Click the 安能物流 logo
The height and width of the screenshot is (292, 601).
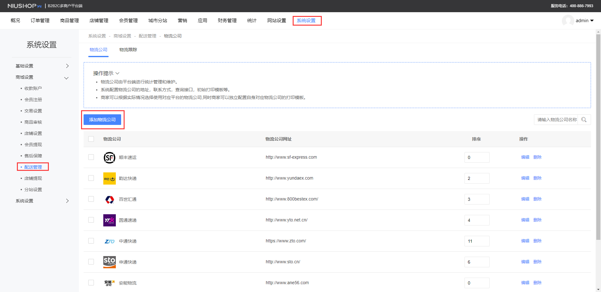[x=110, y=283]
